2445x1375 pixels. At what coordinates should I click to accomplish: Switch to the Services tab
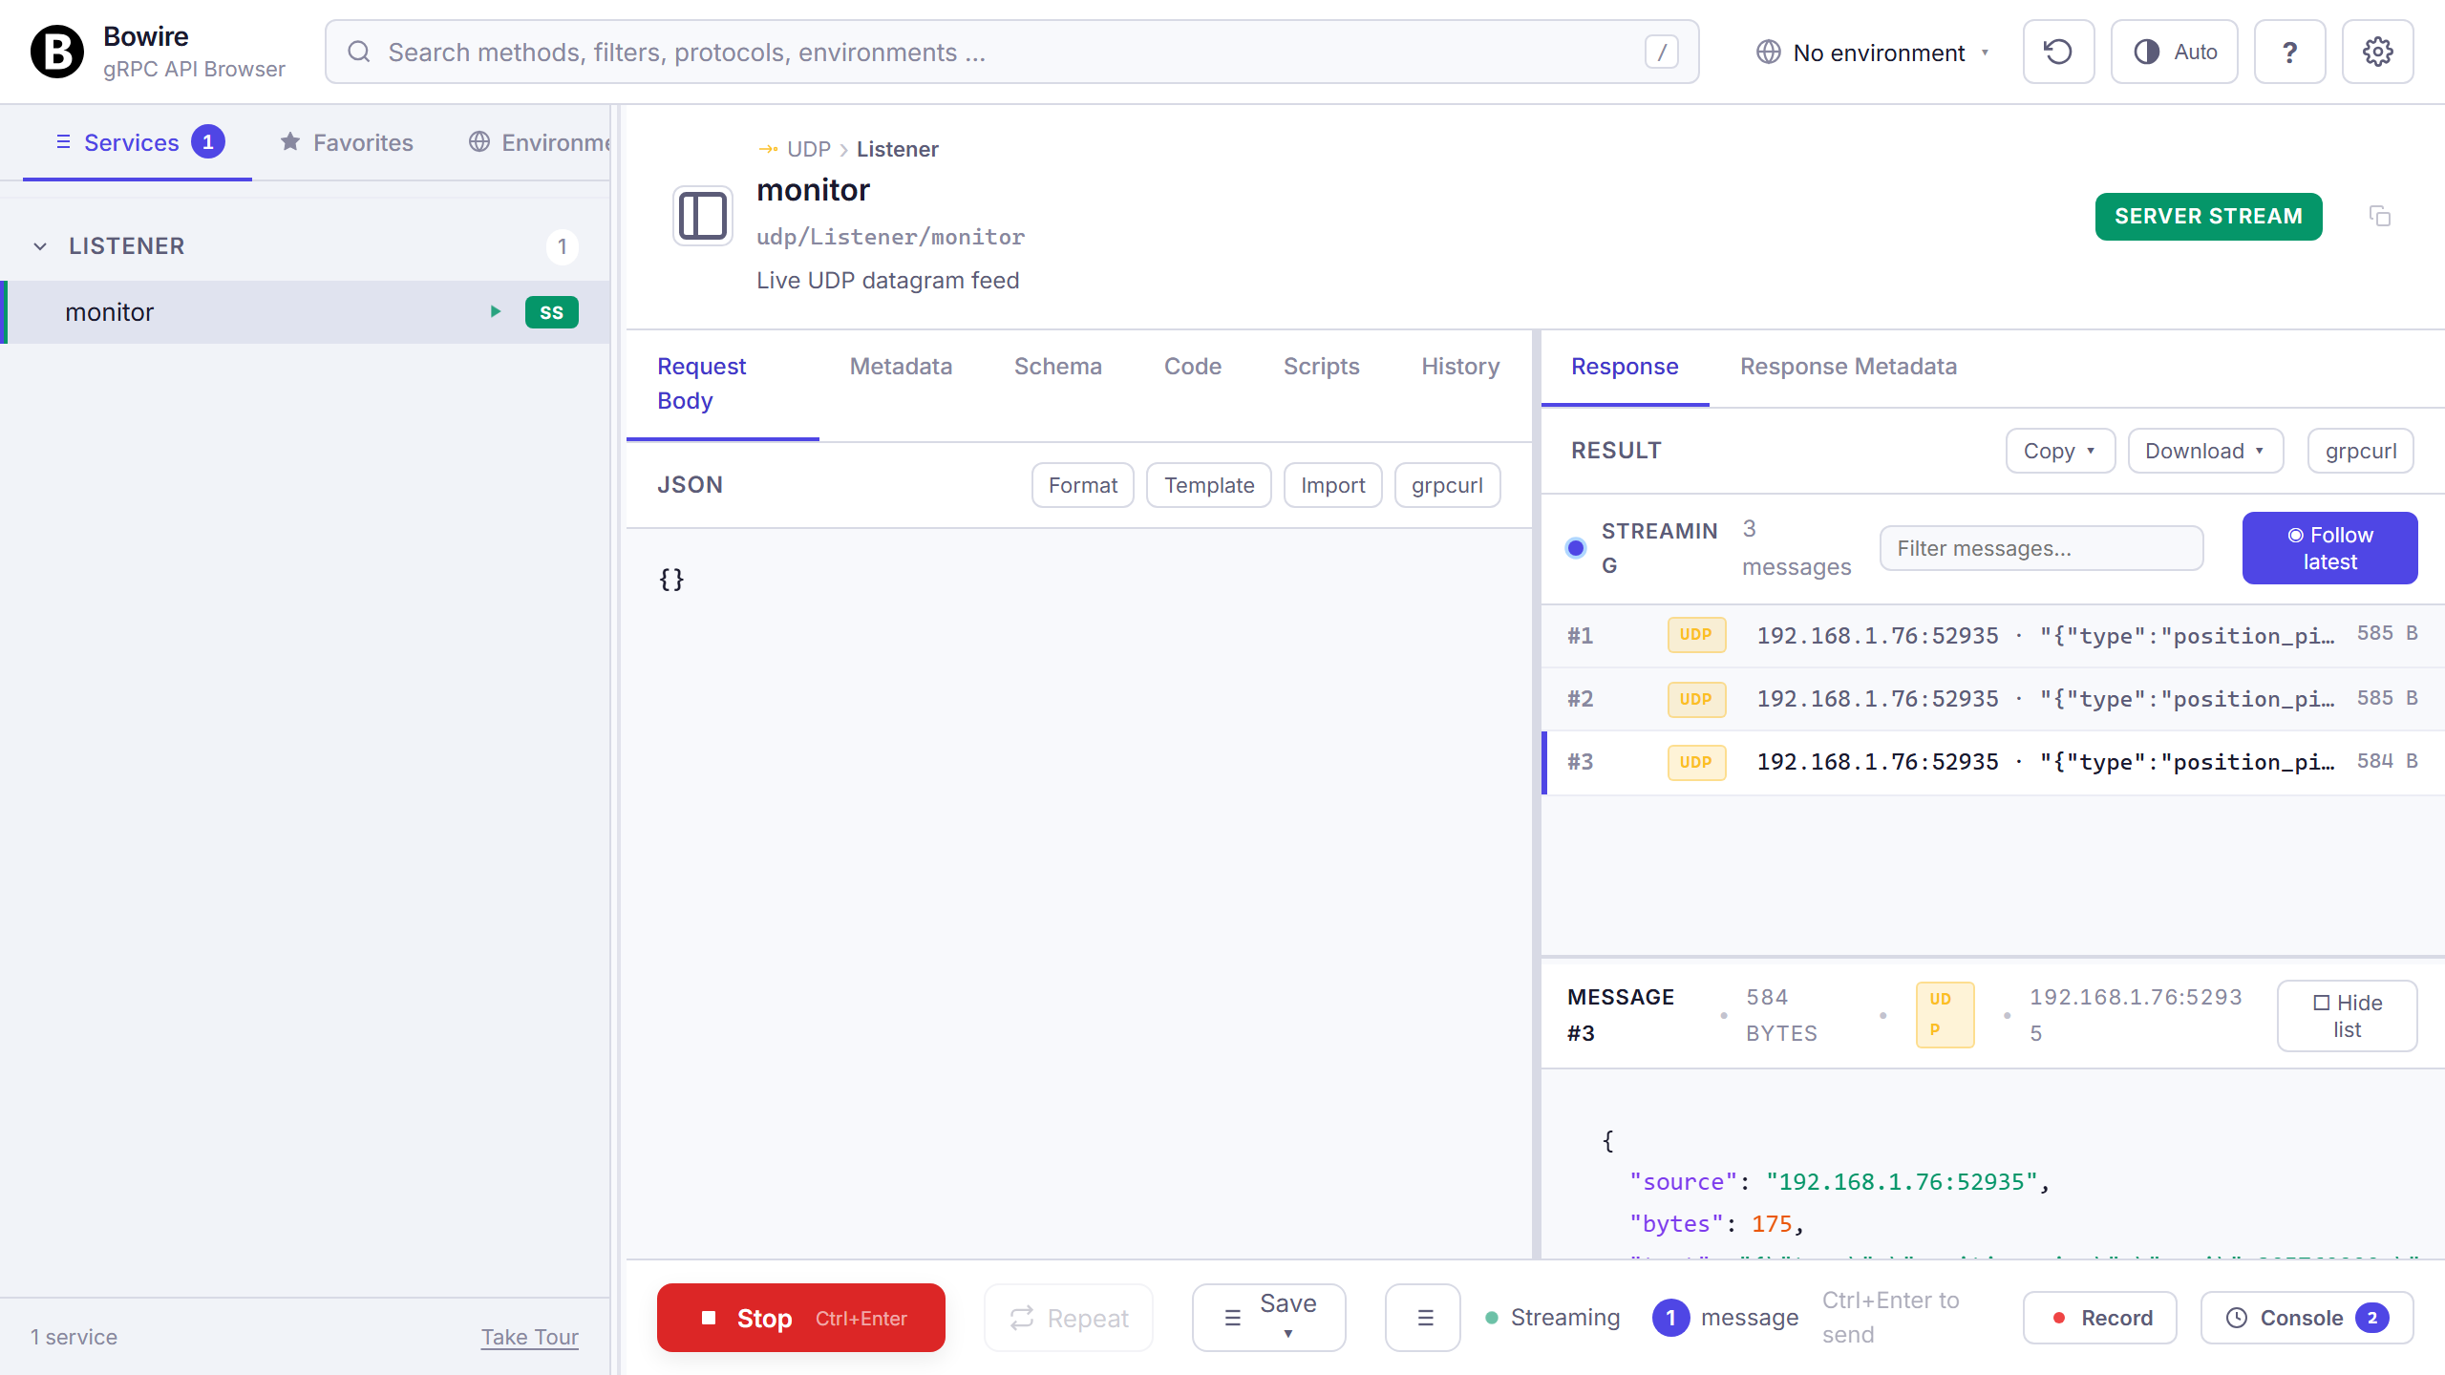click(x=138, y=142)
